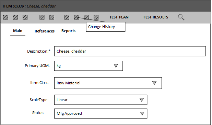Screen dimensions: 212x125
Task: Click the Change History toolbar icon
Action: point(76,17)
